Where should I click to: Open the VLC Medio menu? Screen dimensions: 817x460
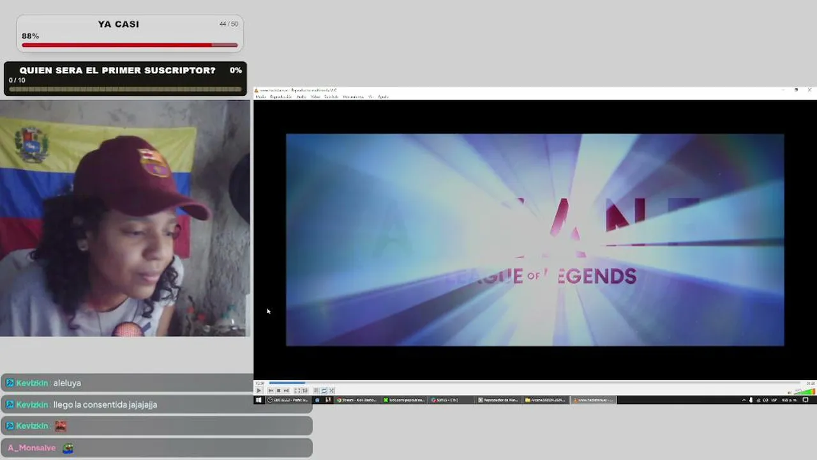261,96
